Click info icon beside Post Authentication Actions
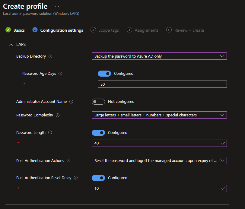 [x=68, y=161]
